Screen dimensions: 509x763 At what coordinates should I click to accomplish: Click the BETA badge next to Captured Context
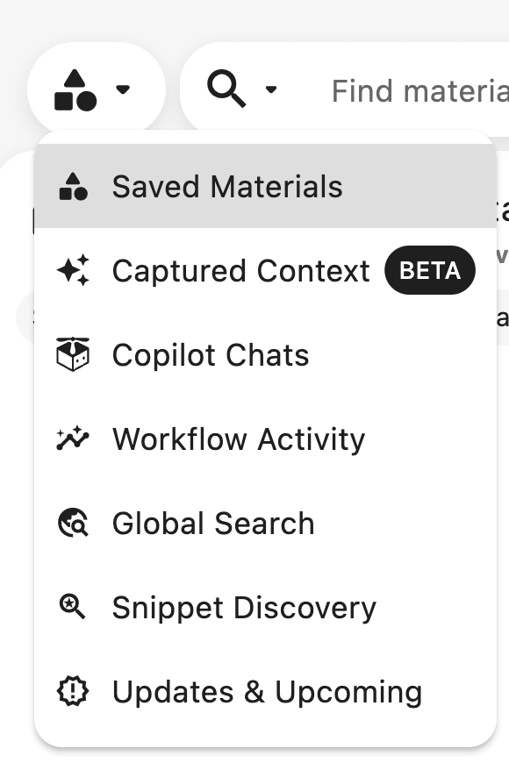429,270
